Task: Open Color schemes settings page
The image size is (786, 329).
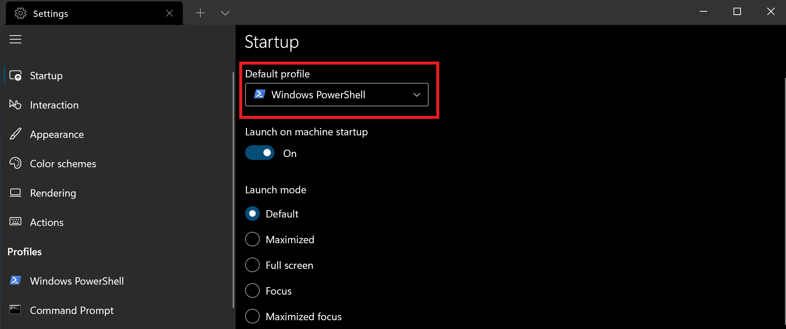Action: point(117,164)
